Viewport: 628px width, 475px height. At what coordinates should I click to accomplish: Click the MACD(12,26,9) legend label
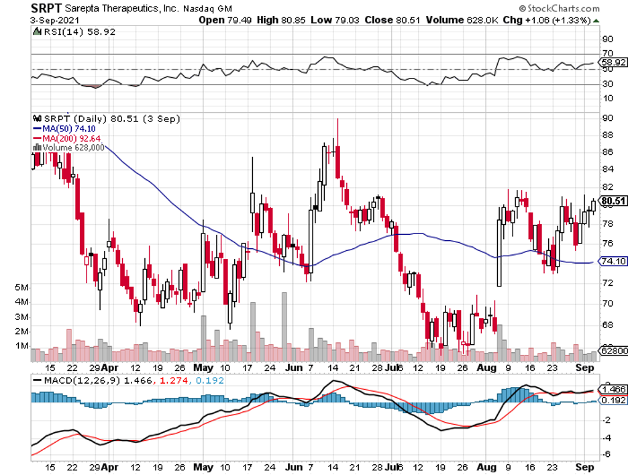pyautogui.click(x=82, y=380)
